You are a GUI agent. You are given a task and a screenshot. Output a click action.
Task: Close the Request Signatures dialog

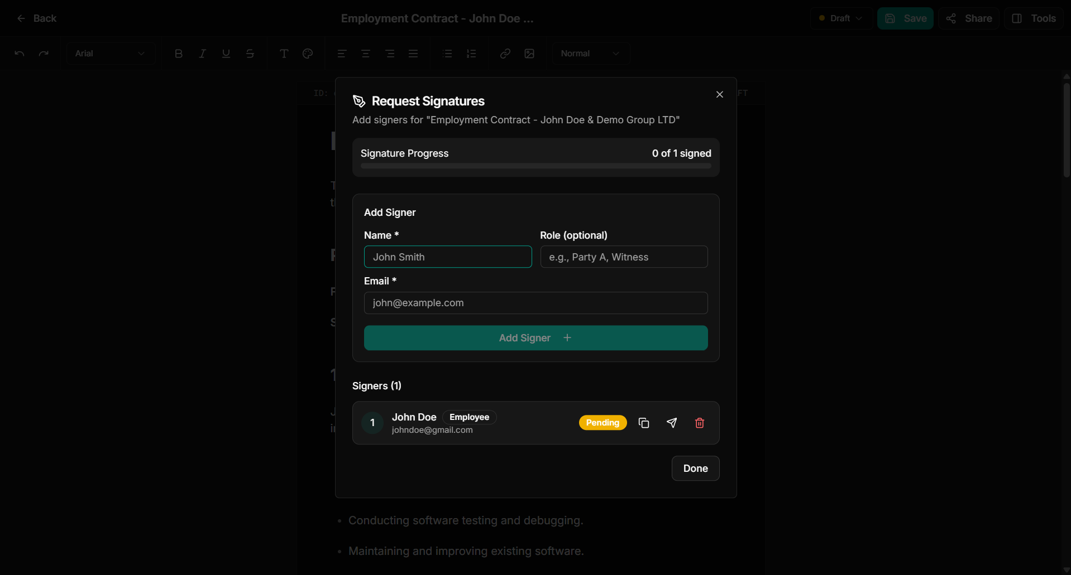click(720, 94)
